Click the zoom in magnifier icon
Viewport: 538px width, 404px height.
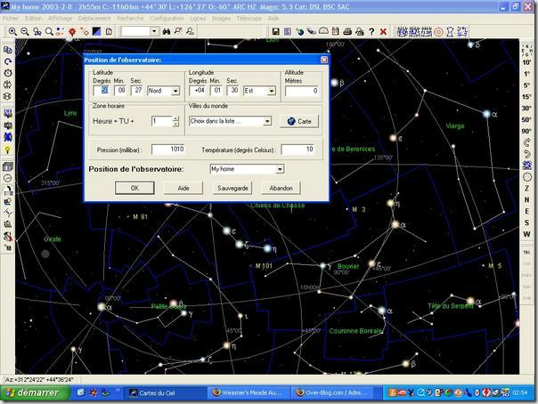pos(12,32)
